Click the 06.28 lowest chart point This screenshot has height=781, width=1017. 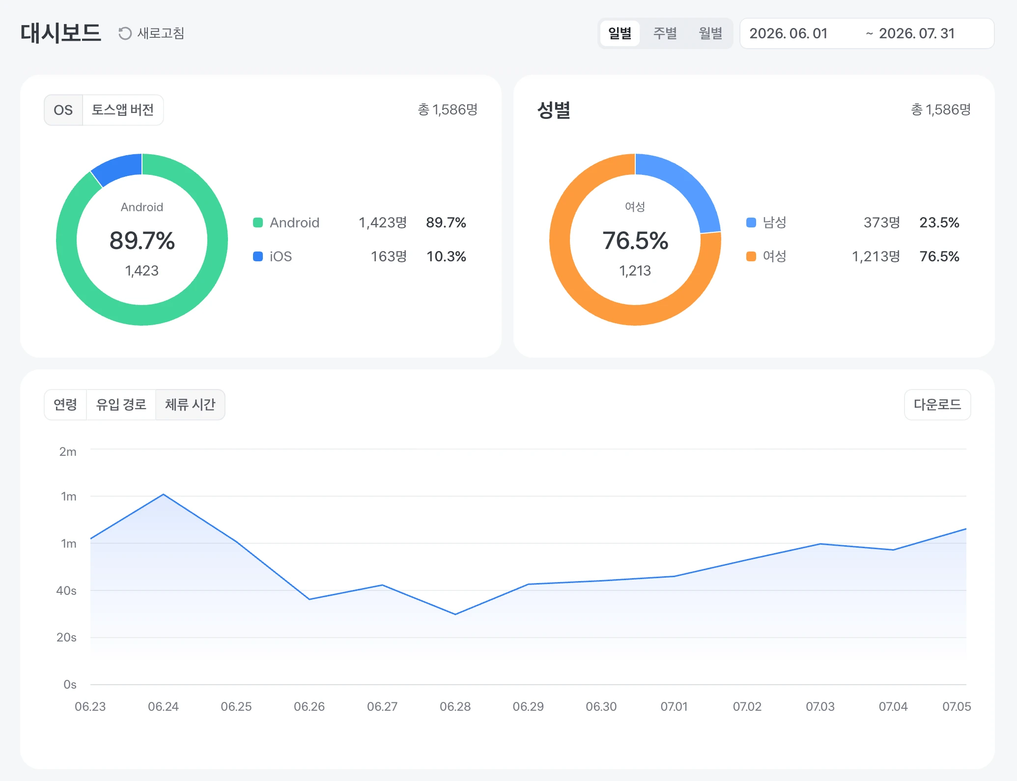point(455,614)
